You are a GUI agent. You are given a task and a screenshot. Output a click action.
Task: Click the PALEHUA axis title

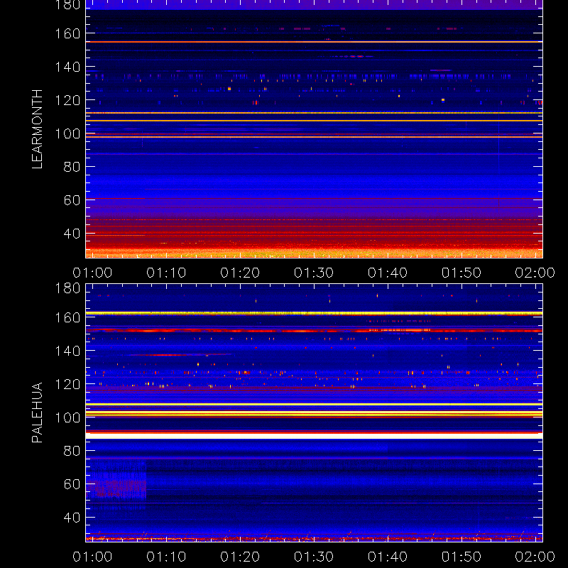coord(37,413)
